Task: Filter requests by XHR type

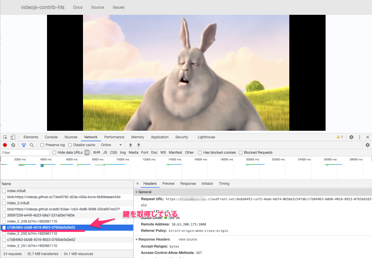Action: 97,153
